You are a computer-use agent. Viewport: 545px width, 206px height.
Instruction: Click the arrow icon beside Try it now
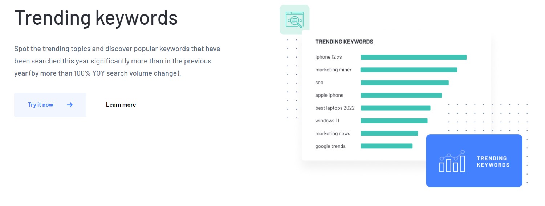pos(70,105)
